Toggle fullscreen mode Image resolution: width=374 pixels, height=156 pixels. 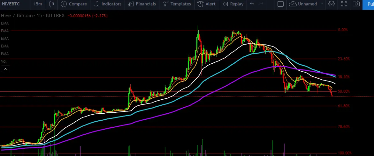[344, 4]
